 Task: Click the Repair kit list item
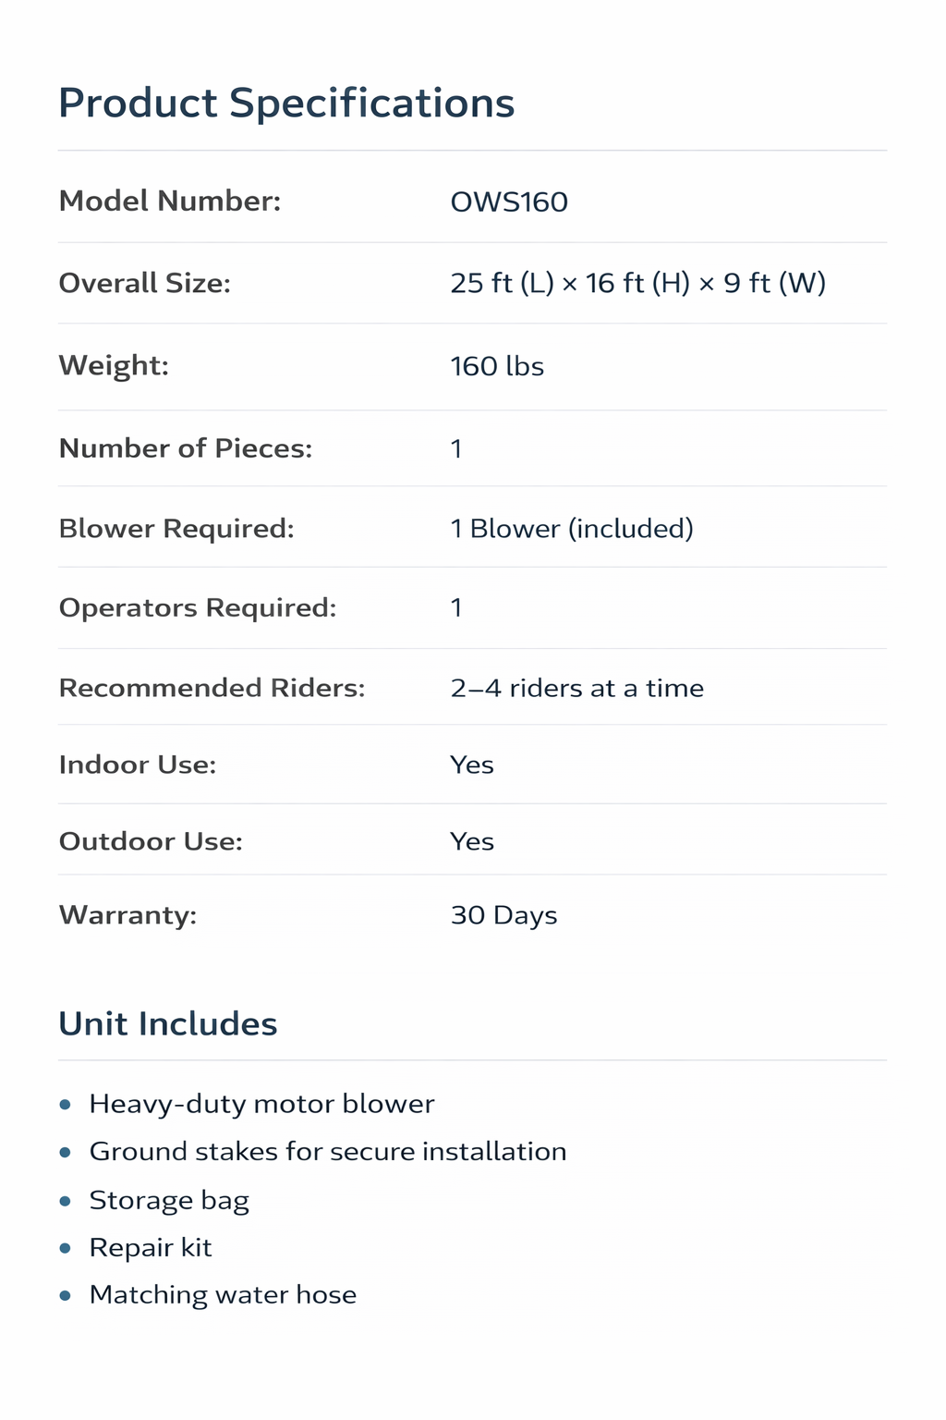pyautogui.click(x=151, y=1248)
